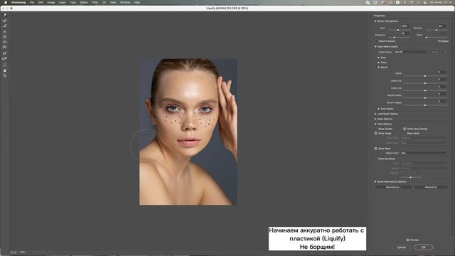The height and width of the screenshot is (256, 455).
Task: Select the Twirl Clockwise tool
Action: [x=5, y=31]
